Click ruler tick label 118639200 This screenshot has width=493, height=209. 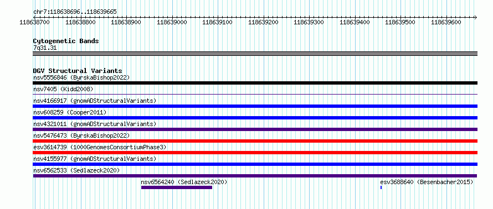[263, 22]
